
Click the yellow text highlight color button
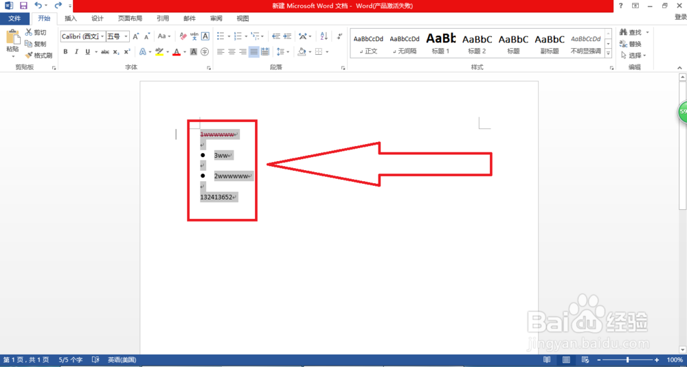[159, 51]
